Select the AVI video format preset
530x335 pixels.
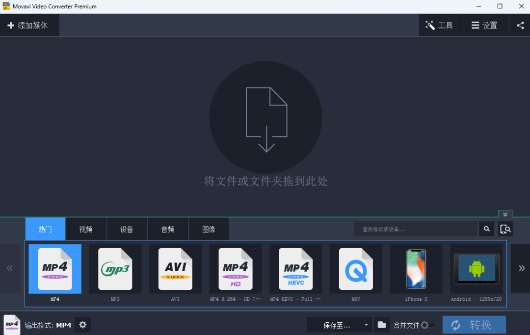pyautogui.click(x=175, y=269)
